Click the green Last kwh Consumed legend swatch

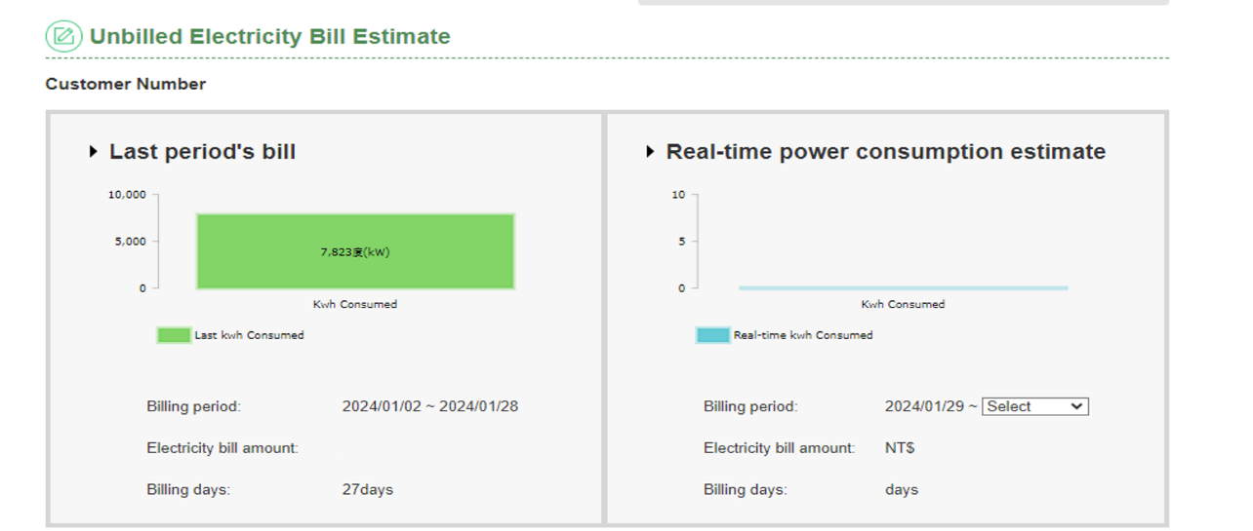coord(174,335)
